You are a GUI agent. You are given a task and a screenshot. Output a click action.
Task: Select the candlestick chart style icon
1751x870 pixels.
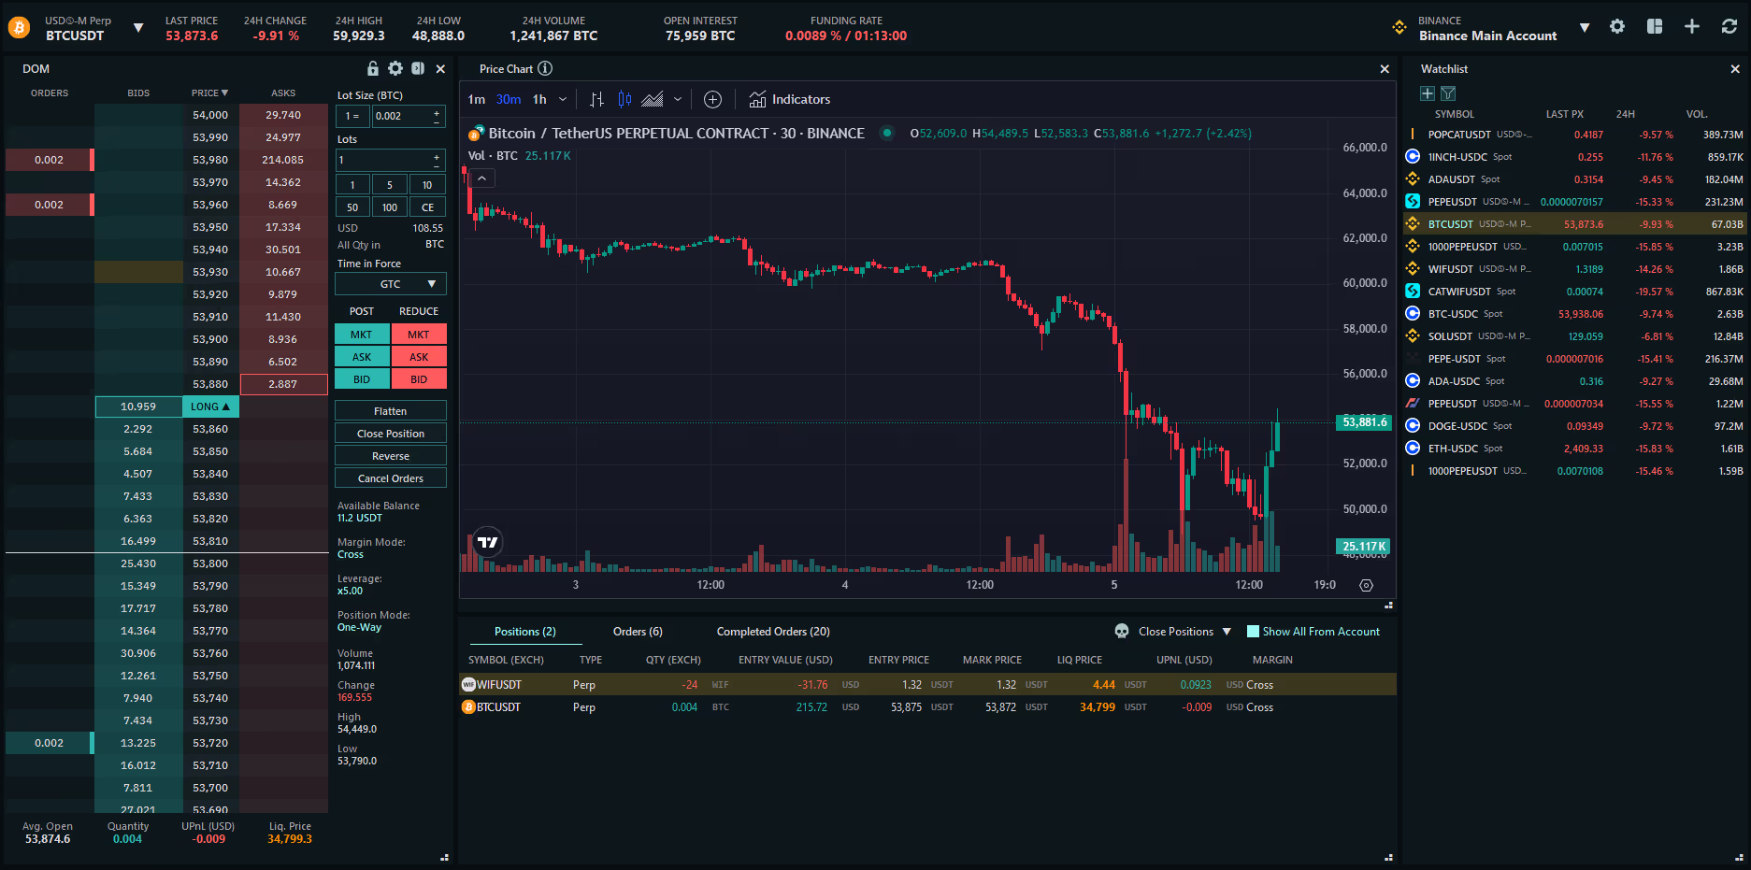point(624,99)
